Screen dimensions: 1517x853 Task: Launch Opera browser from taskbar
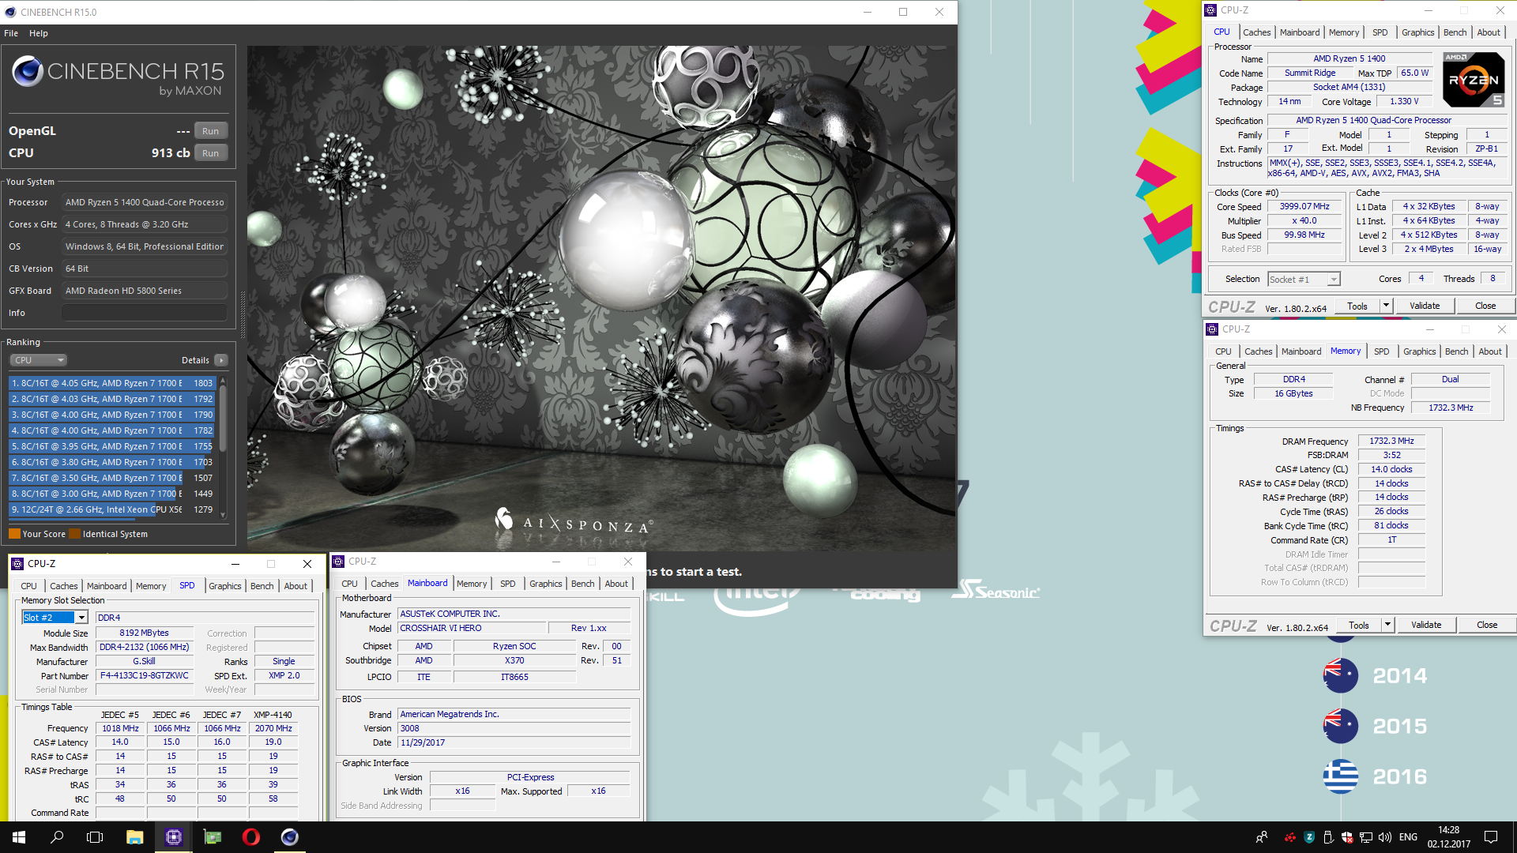click(250, 837)
